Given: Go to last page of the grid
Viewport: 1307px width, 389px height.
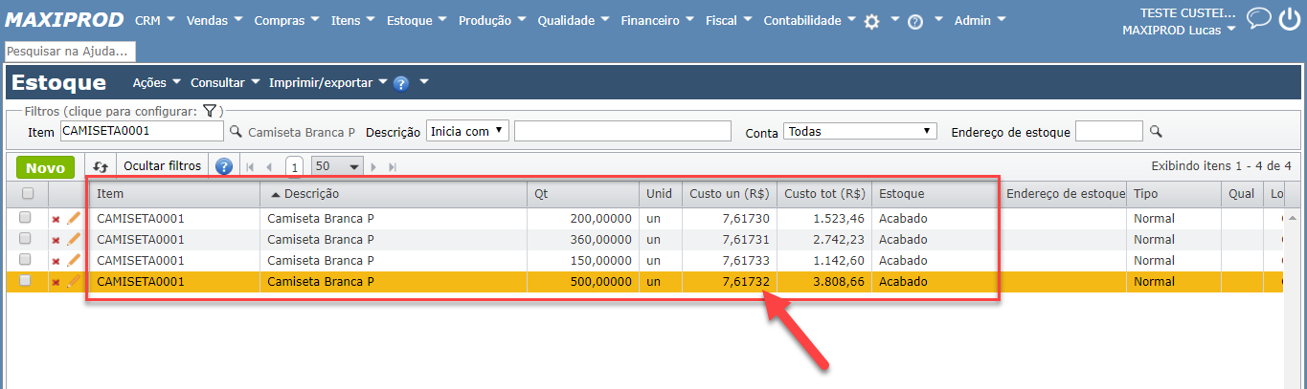Looking at the screenshot, I should pos(392,166).
